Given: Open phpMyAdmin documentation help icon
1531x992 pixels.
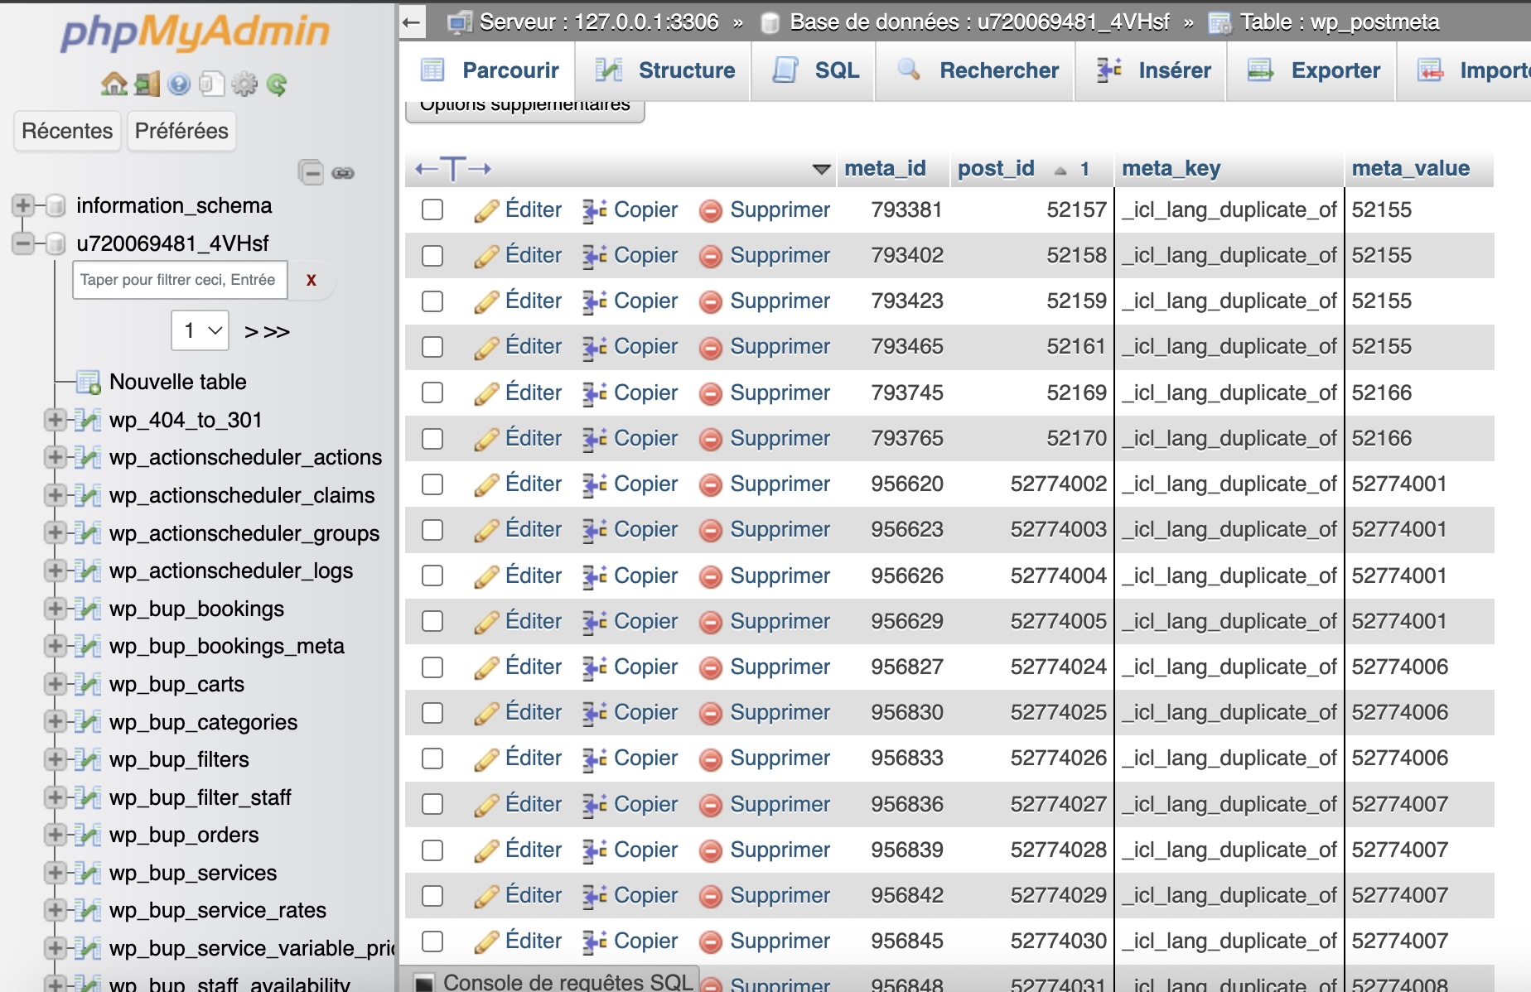Looking at the screenshot, I should [x=179, y=84].
